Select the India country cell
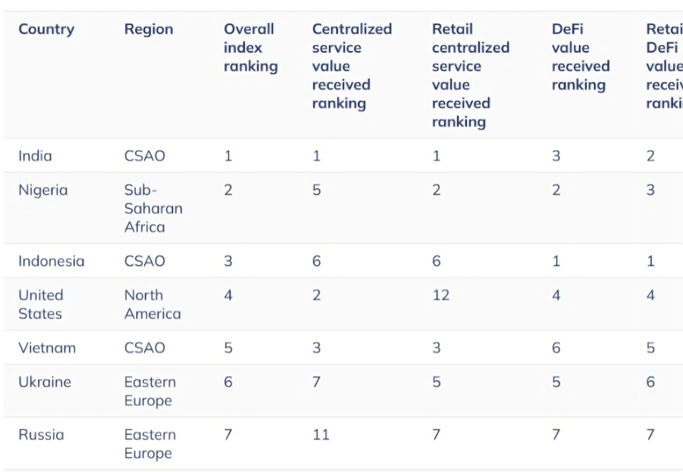 35,156
